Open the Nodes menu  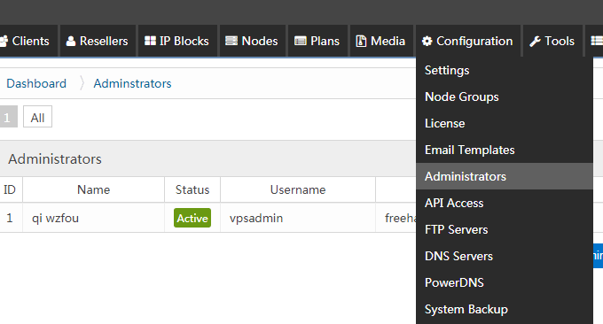[x=252, y=41]
